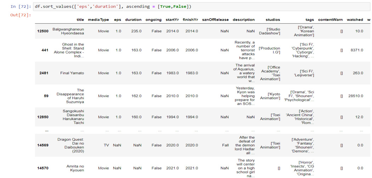This screenshot has height=178, width=372.
Task: Click the title 'The Disappearance of Haruhi Suzumiya'
Action: click(71, 96)
